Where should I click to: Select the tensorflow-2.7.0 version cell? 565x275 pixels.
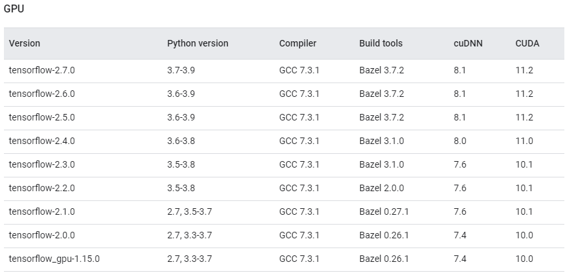click(42, 71)
